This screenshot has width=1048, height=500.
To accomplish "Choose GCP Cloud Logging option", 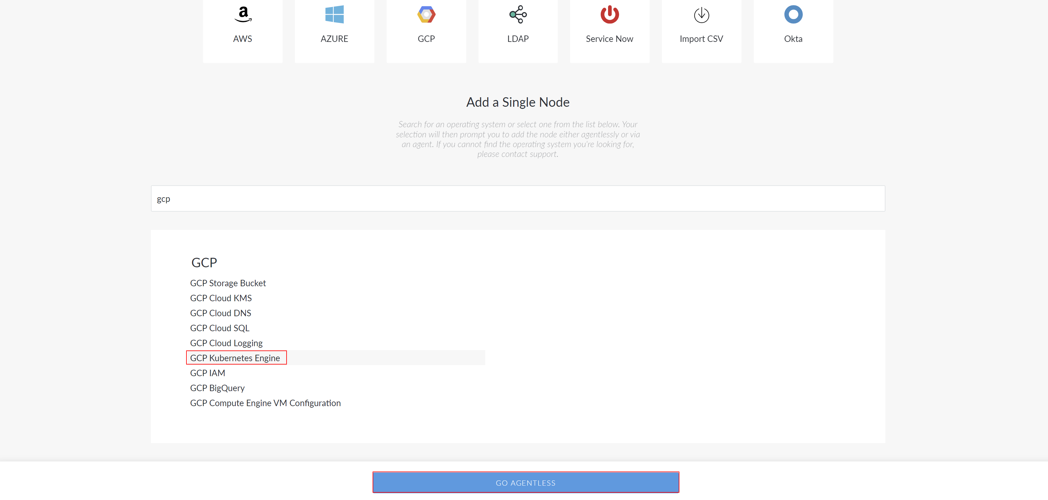I will (x=226, y=343).
